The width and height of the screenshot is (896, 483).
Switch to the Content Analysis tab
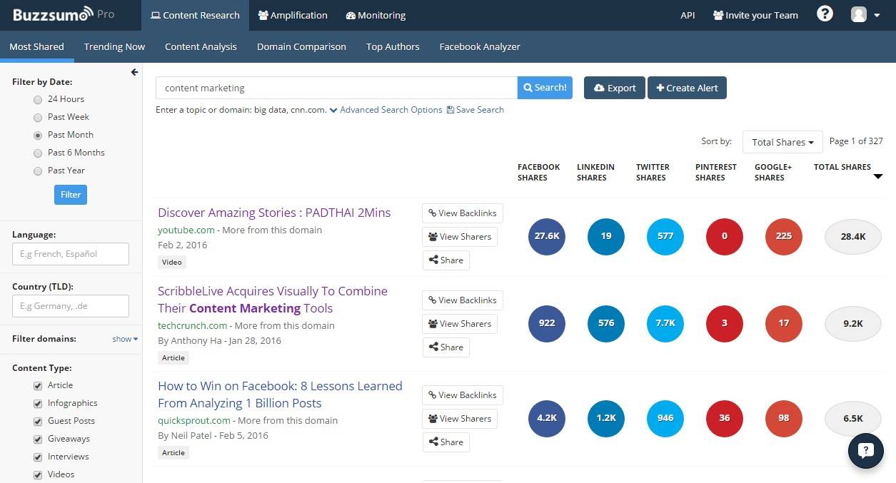201,46
